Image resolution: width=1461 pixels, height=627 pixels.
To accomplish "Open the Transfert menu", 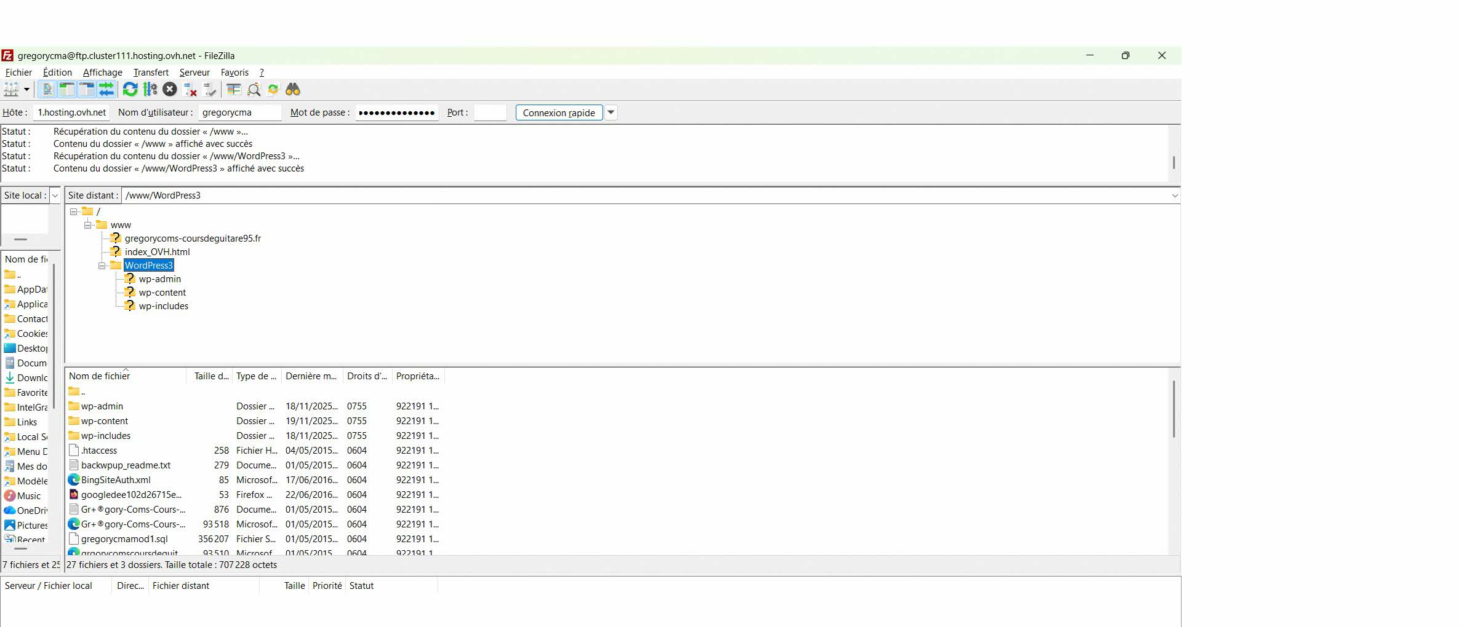I will coord(151,73).
